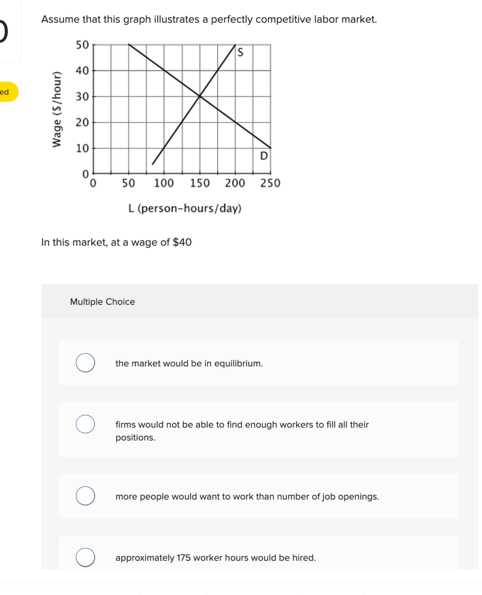
Task: Click the footer navigation bar at the bottom
Action: point(241,590)
